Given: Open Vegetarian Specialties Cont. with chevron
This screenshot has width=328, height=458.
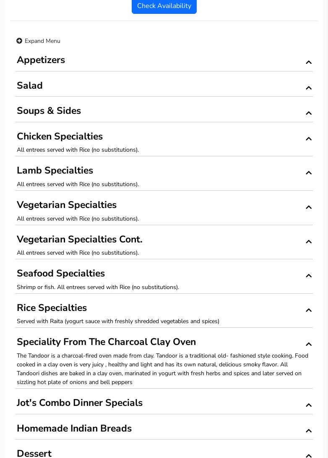Looking at the screenshot, I should point(309,242).
